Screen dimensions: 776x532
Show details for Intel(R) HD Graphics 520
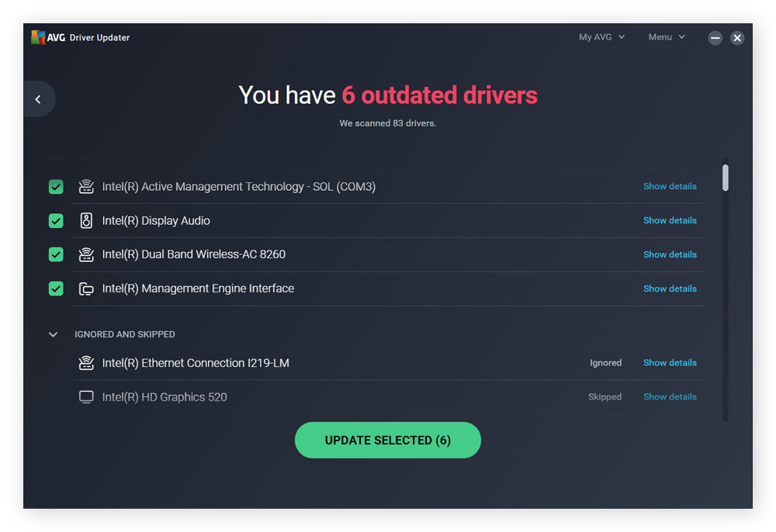[670, 397]
